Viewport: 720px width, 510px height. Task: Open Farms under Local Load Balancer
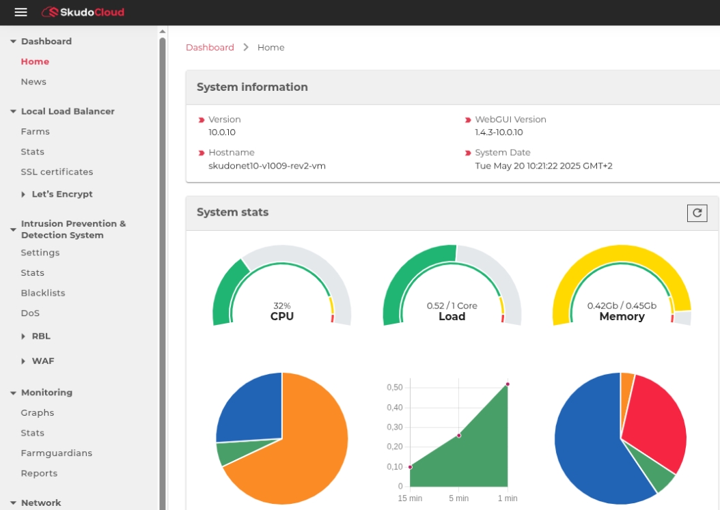tap(35, 132)
